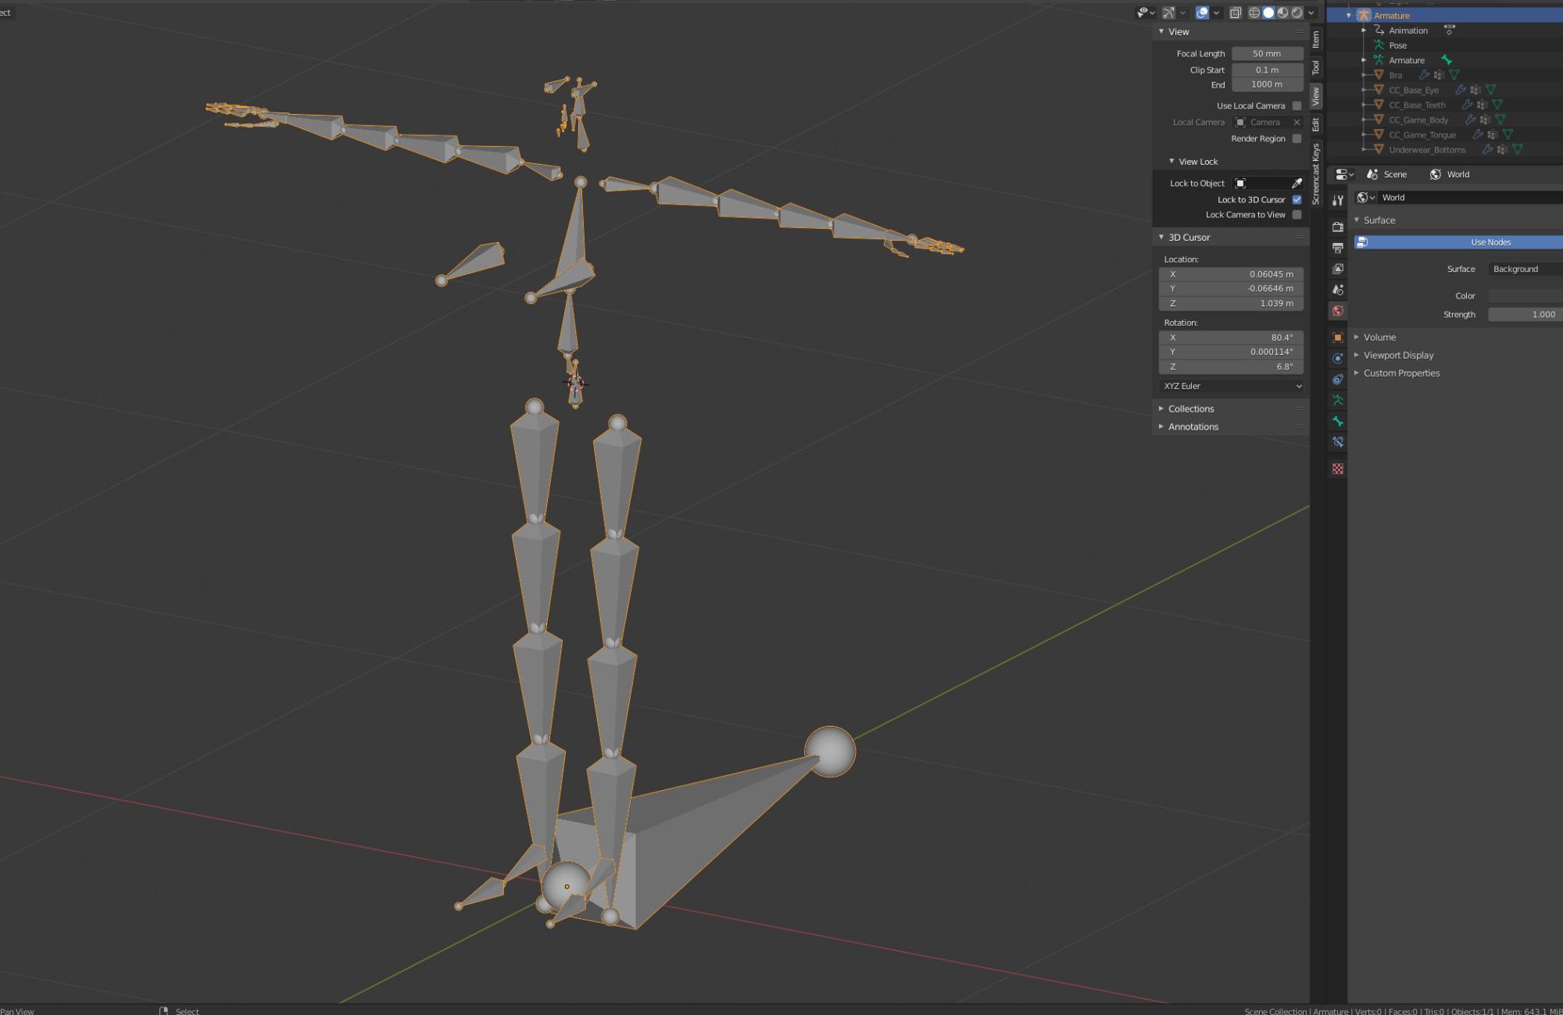1563x1015 pixels.
Task: Switch to rendered viewport shading
Action: click(x=1297, y=13)
